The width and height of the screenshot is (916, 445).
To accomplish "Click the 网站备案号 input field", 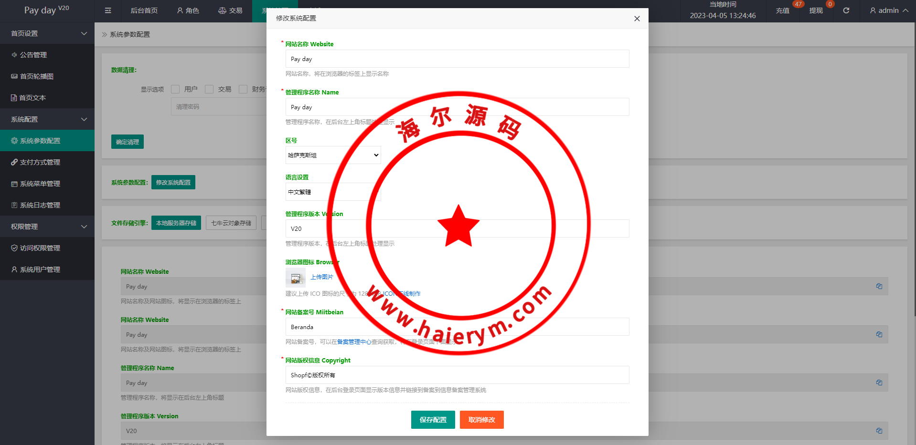I will [457, 327].
